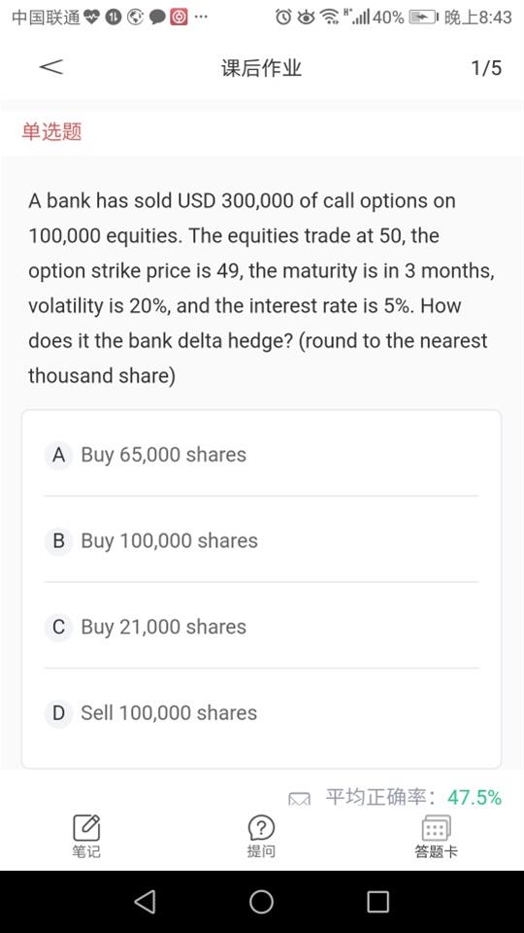
Task: Tap the question text about delta hedge
Action: coord(261,288)
